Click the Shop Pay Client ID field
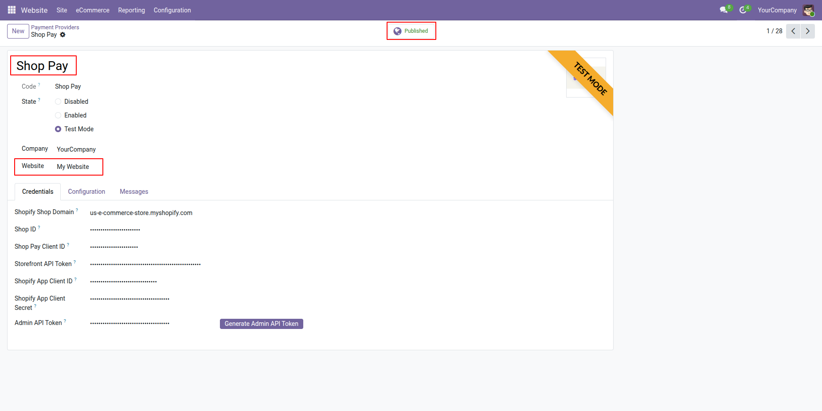 point(114,247)
